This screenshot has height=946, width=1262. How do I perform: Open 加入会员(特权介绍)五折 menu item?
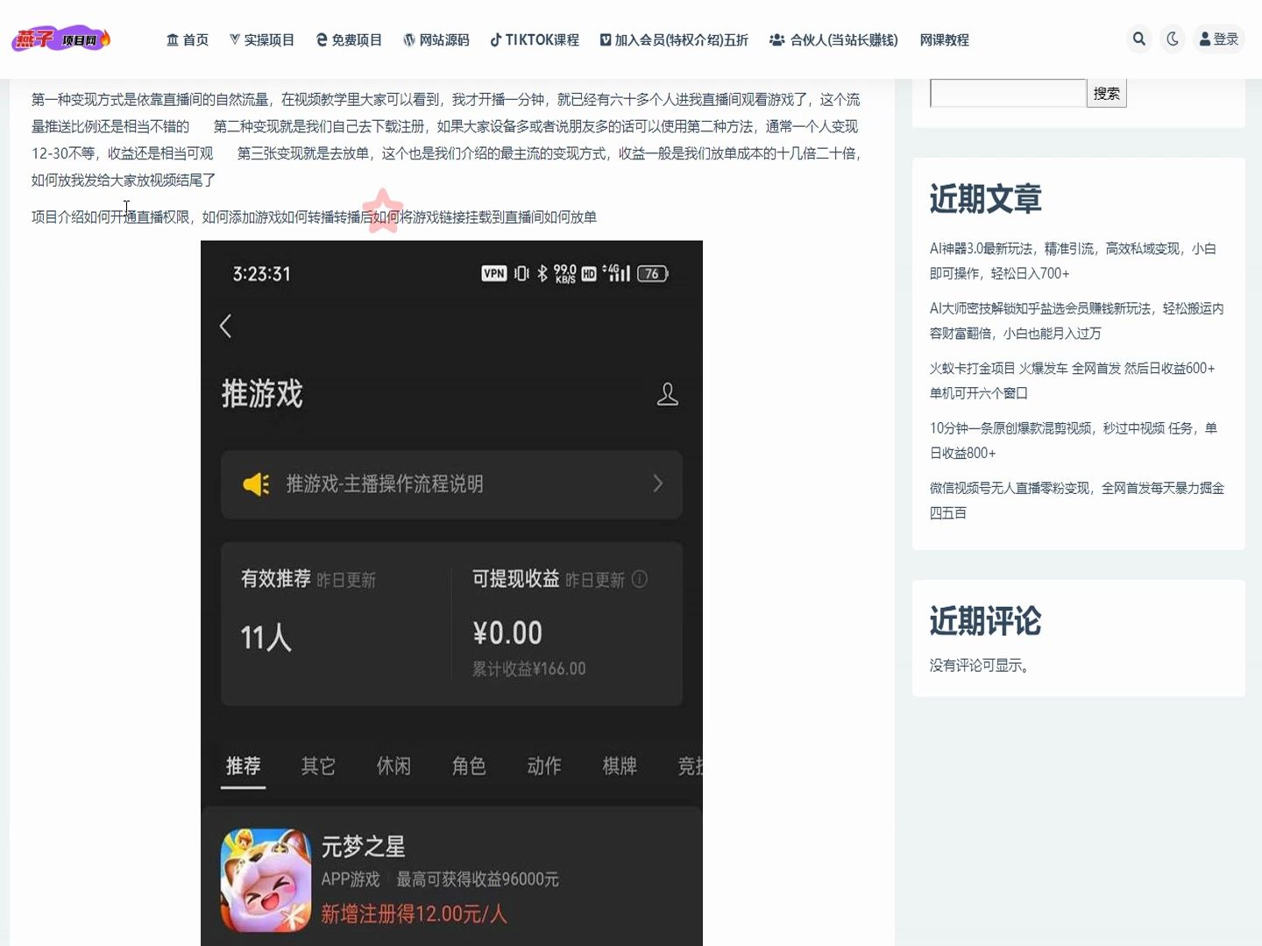[674, 39]
